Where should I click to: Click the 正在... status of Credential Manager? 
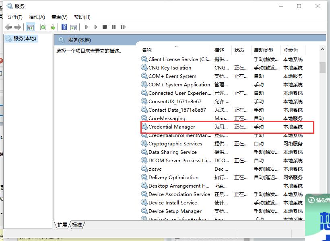[x=241, y=127]
